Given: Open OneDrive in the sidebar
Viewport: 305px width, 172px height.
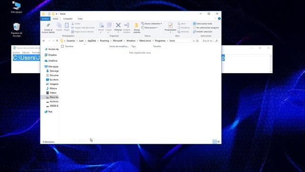Looking at the screenshot, I should (51, 61).
